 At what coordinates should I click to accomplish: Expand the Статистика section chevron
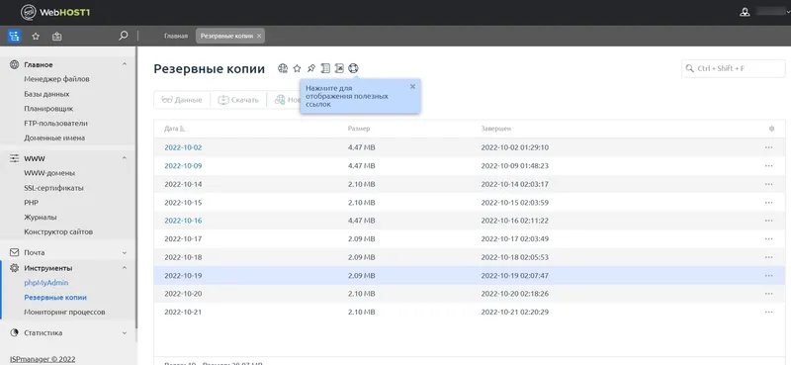point(125,332)
